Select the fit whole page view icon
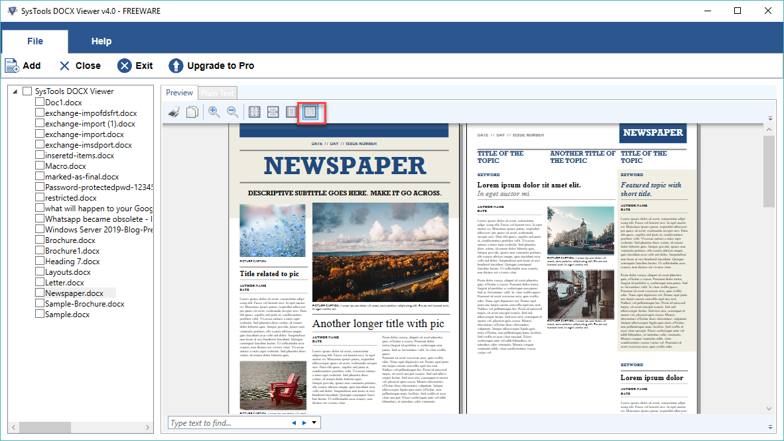 [x=255, y=112]
